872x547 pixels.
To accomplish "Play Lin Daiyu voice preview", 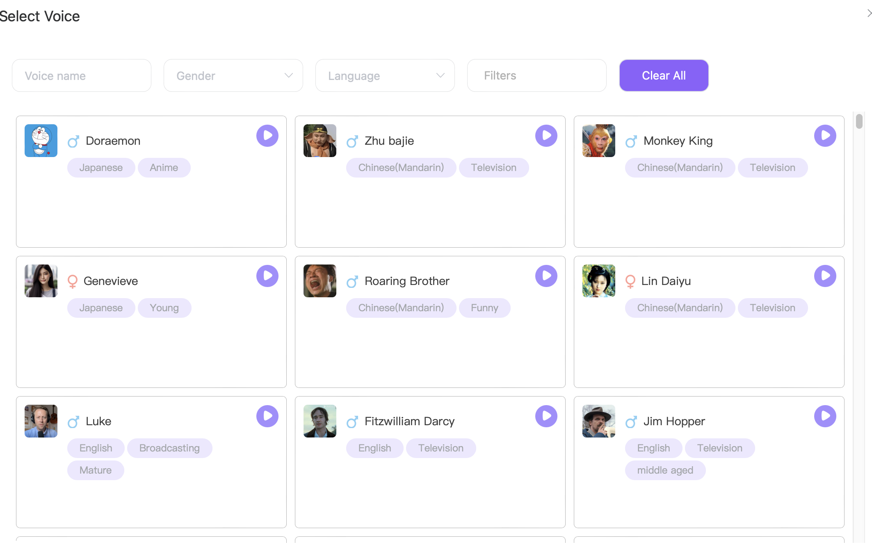I will click(x=825, y=276).
